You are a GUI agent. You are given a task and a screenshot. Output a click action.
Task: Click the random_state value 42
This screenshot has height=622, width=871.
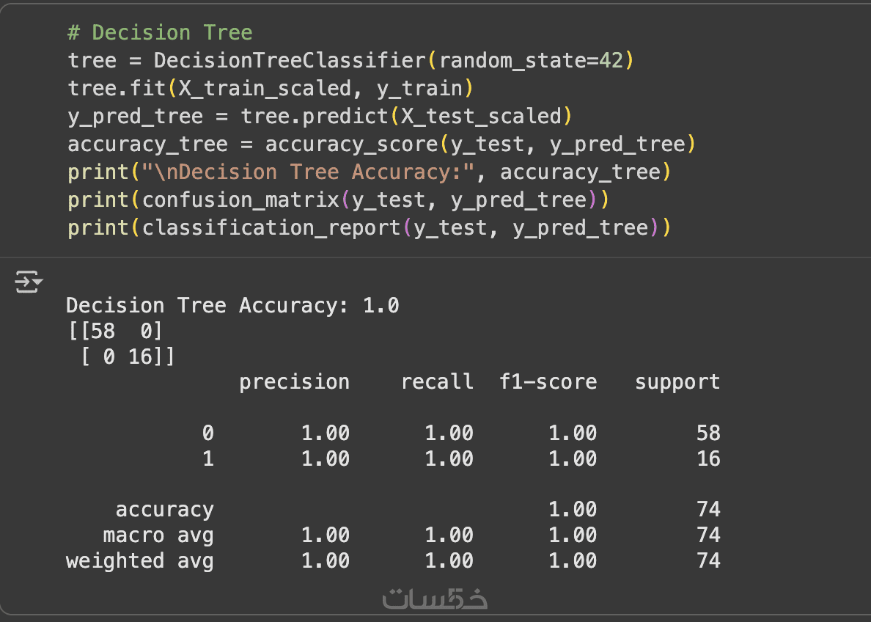click(x=611, y=61)
